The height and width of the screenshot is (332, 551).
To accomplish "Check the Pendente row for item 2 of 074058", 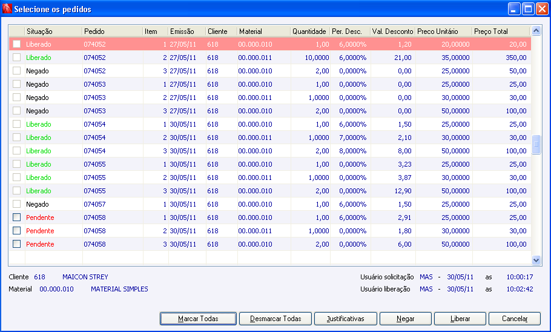I will 16,231.
